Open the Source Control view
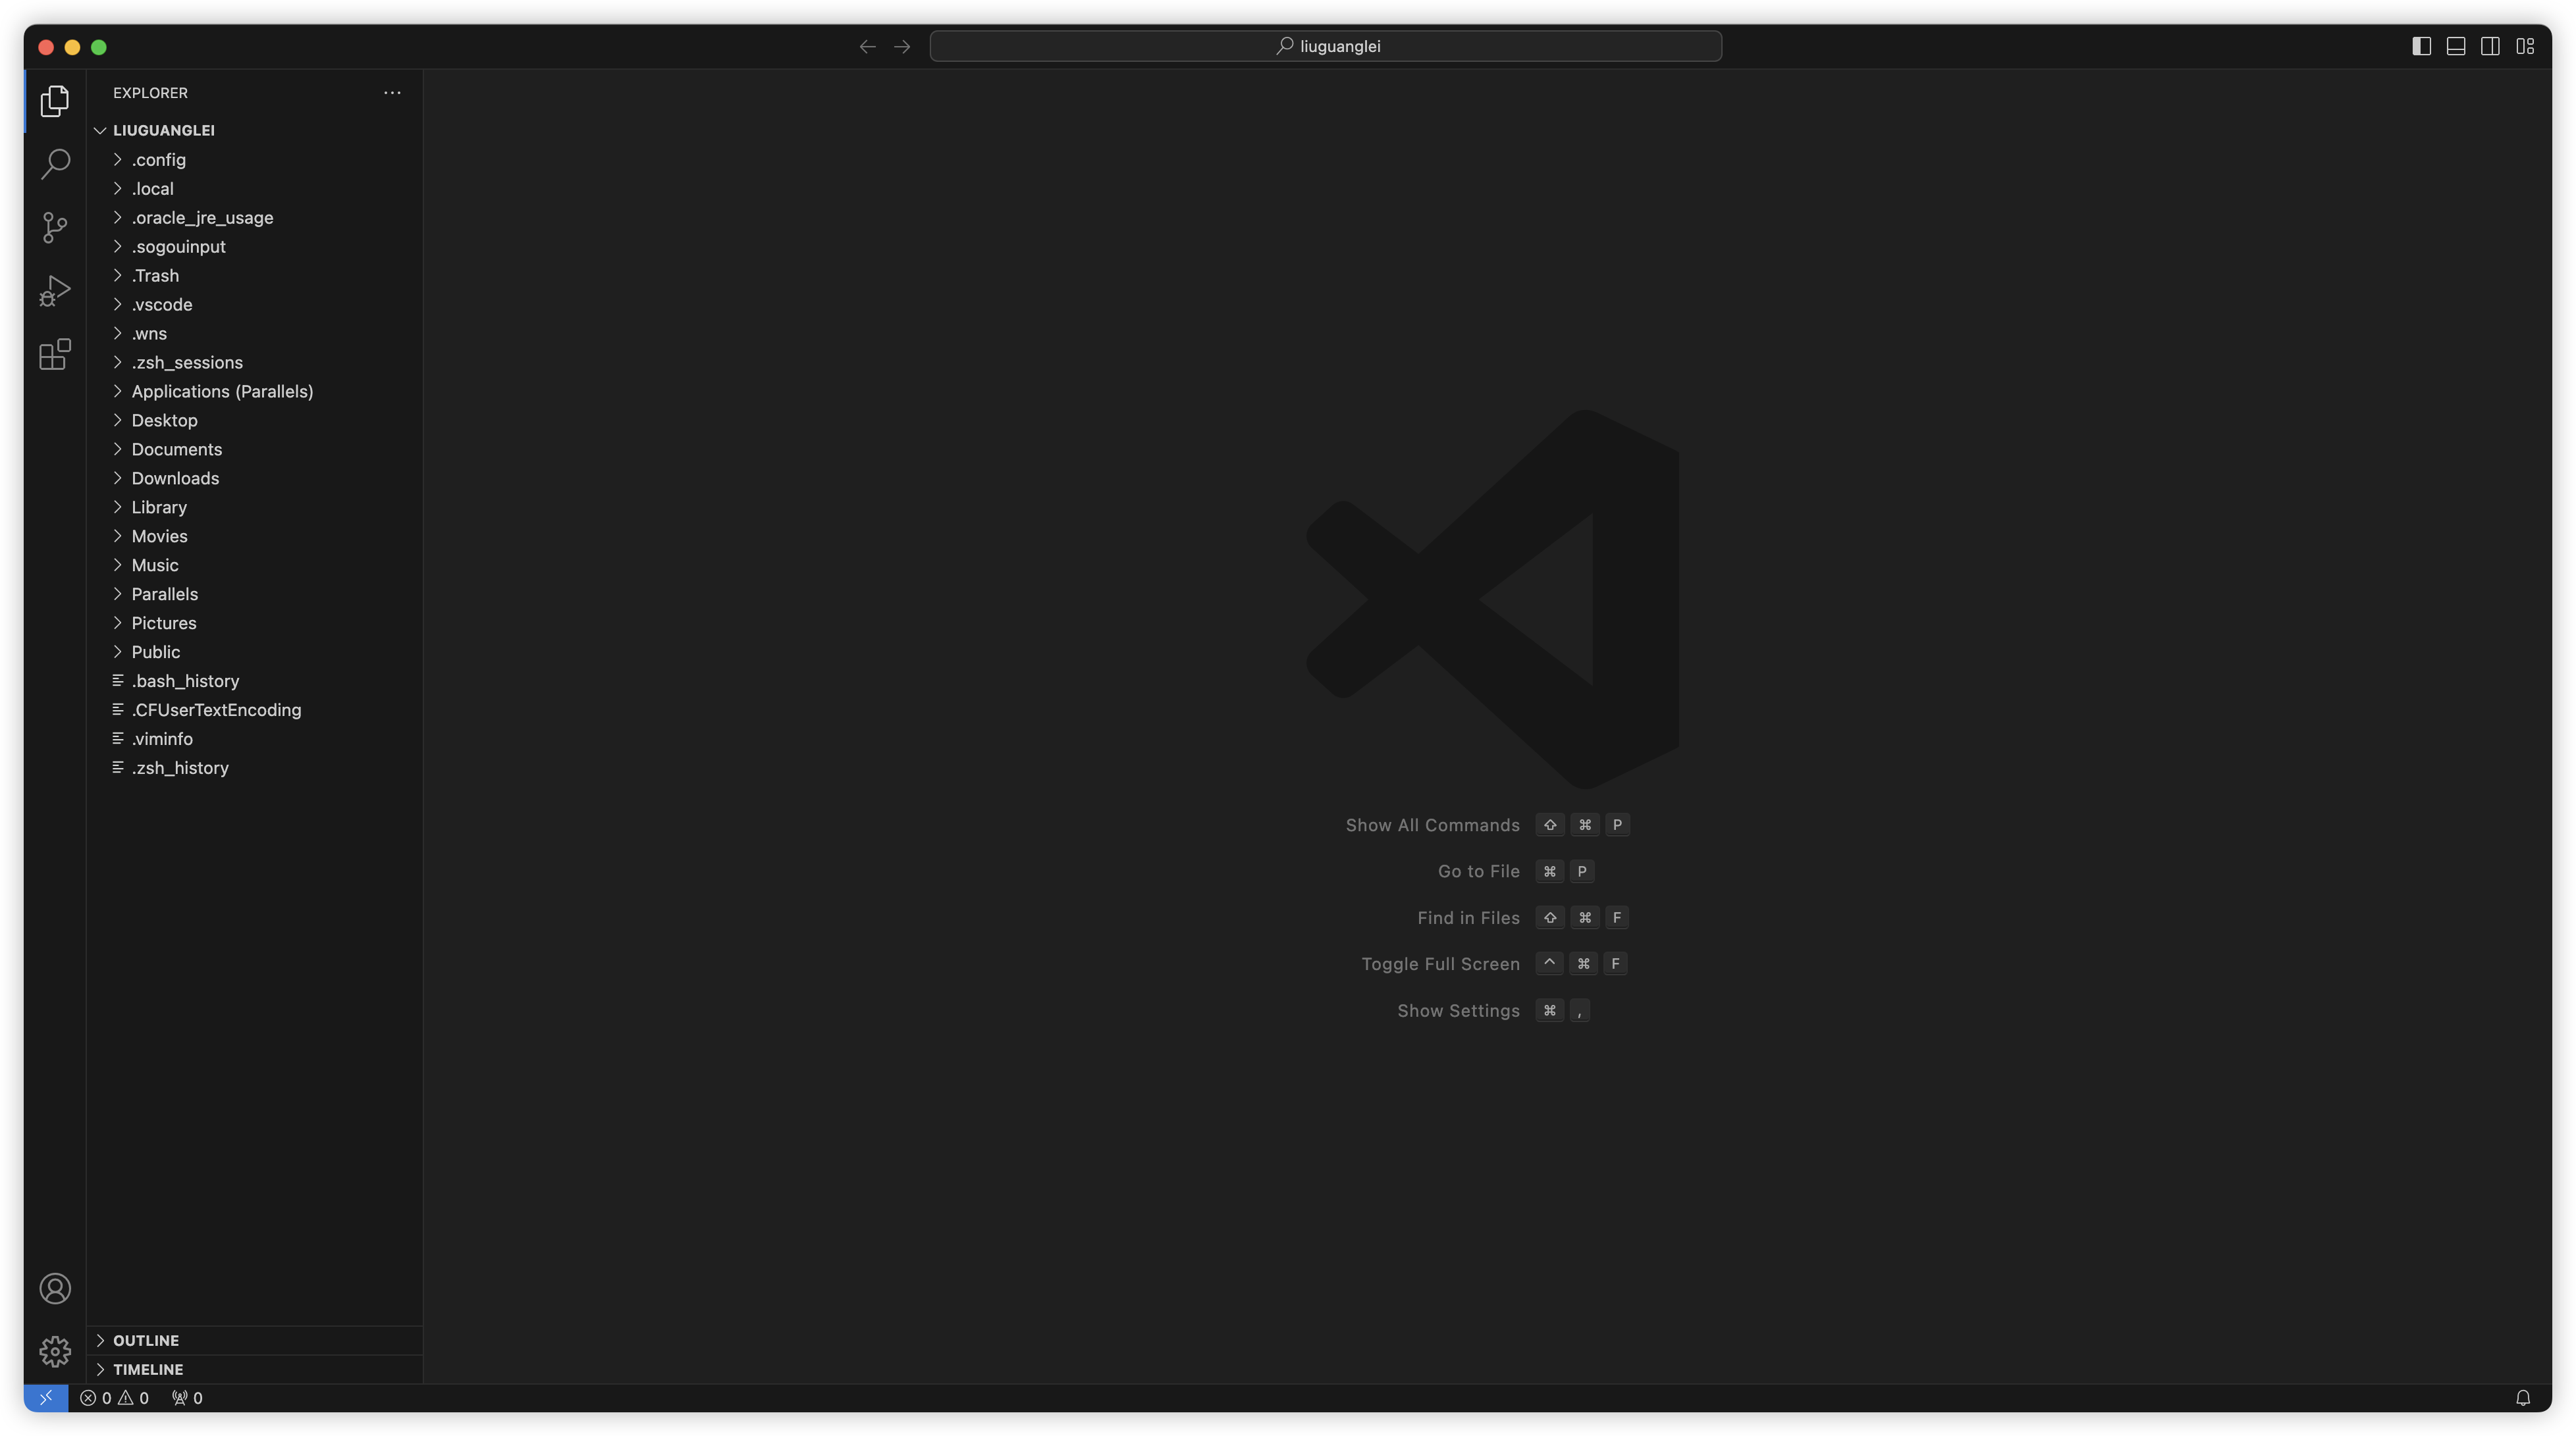Screen dimensions: 2576x1436 click(55, 227)
